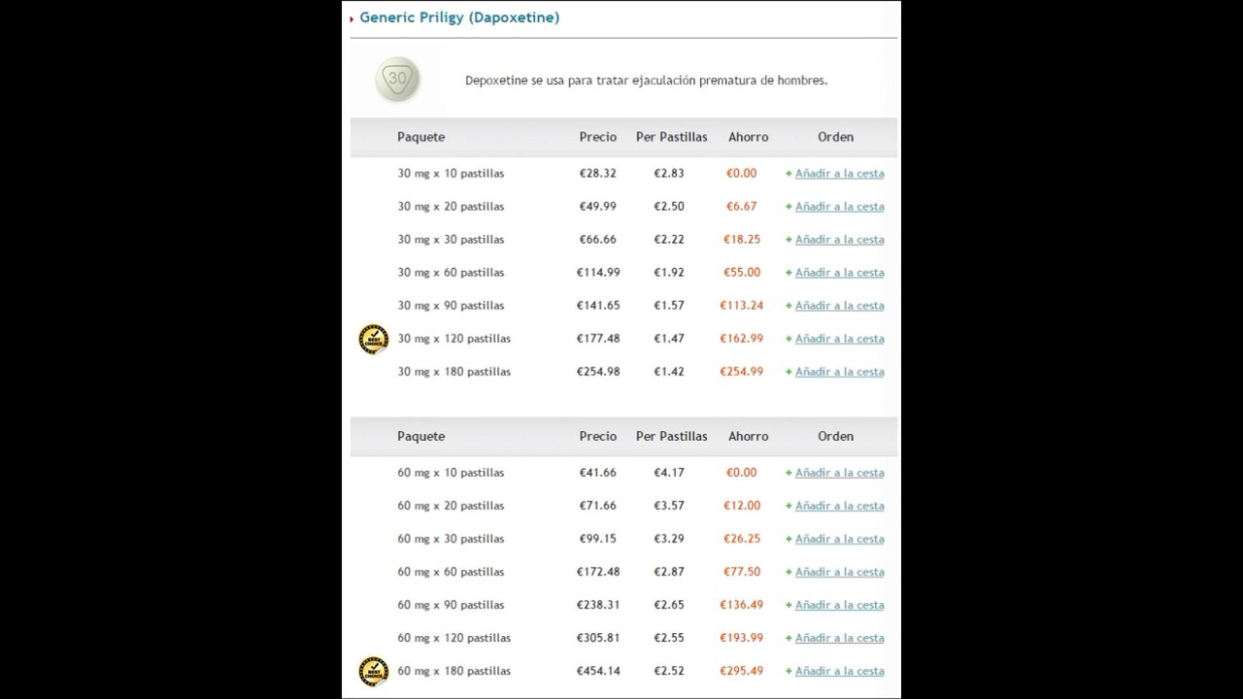This screenshot has width=1243, height=699.
Task: Open the Generic Priligy (Dapoxetine) heading
Action: [459, 17]
